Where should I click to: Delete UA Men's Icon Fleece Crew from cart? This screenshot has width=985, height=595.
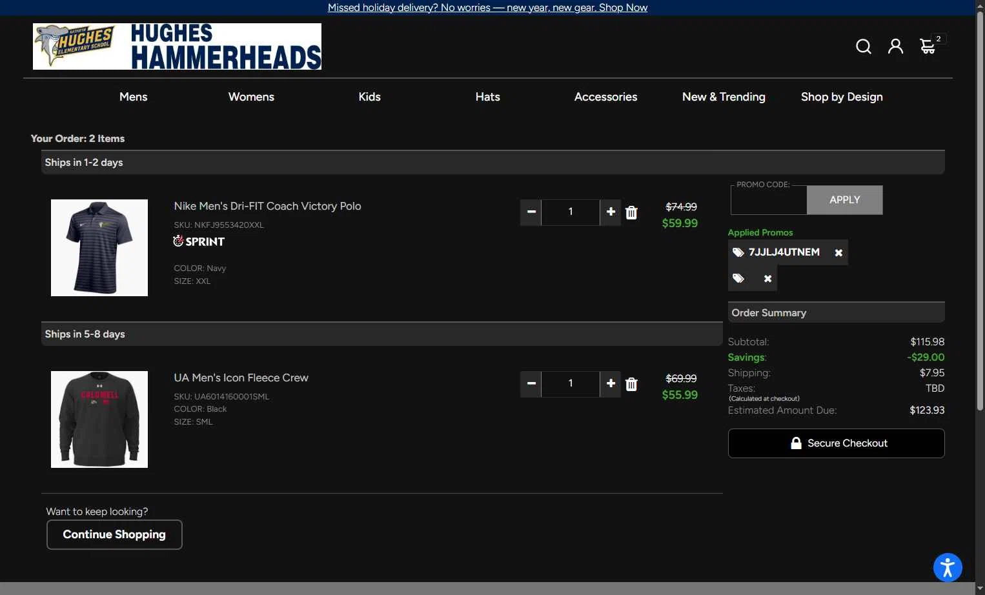(631, 384)
